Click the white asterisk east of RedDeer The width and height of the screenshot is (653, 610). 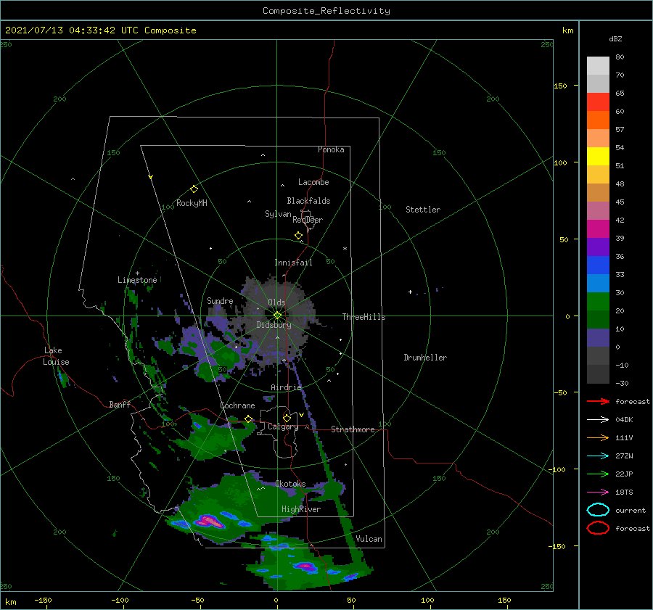(345, 249)
